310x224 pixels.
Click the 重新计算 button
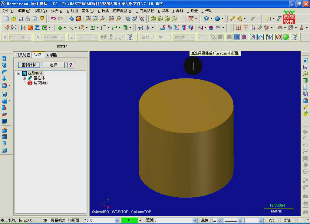tap(29, 65)
